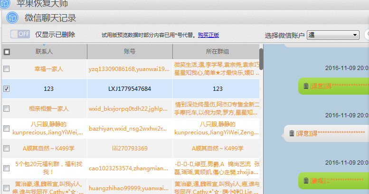Check the box for 黄治豪 group row
The height and width of the screenshot is (194, 369).
pyautogui.click(x=7, y=188)
